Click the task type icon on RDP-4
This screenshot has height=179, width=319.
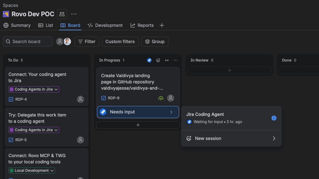(11, 99)
